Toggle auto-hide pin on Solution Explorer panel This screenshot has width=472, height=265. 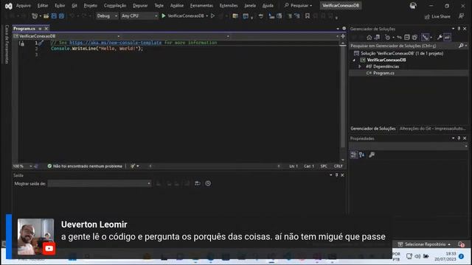(459, 29)
